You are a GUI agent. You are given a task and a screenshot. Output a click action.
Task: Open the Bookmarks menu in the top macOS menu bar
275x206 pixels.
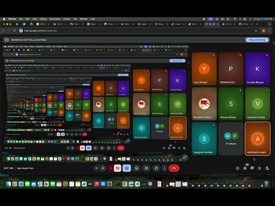click(55, 19)
